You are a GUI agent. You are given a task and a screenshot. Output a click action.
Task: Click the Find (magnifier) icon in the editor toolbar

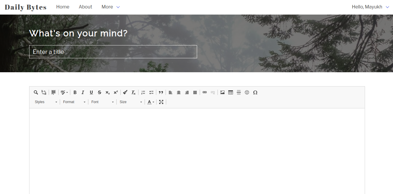click(36, 92)
